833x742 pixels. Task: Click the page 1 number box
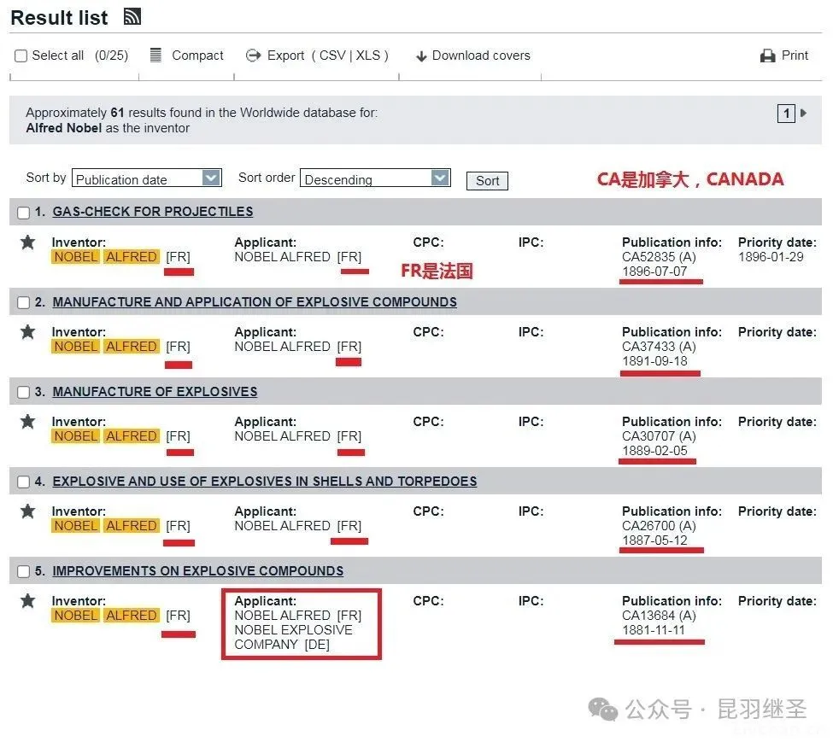(785, 113)
